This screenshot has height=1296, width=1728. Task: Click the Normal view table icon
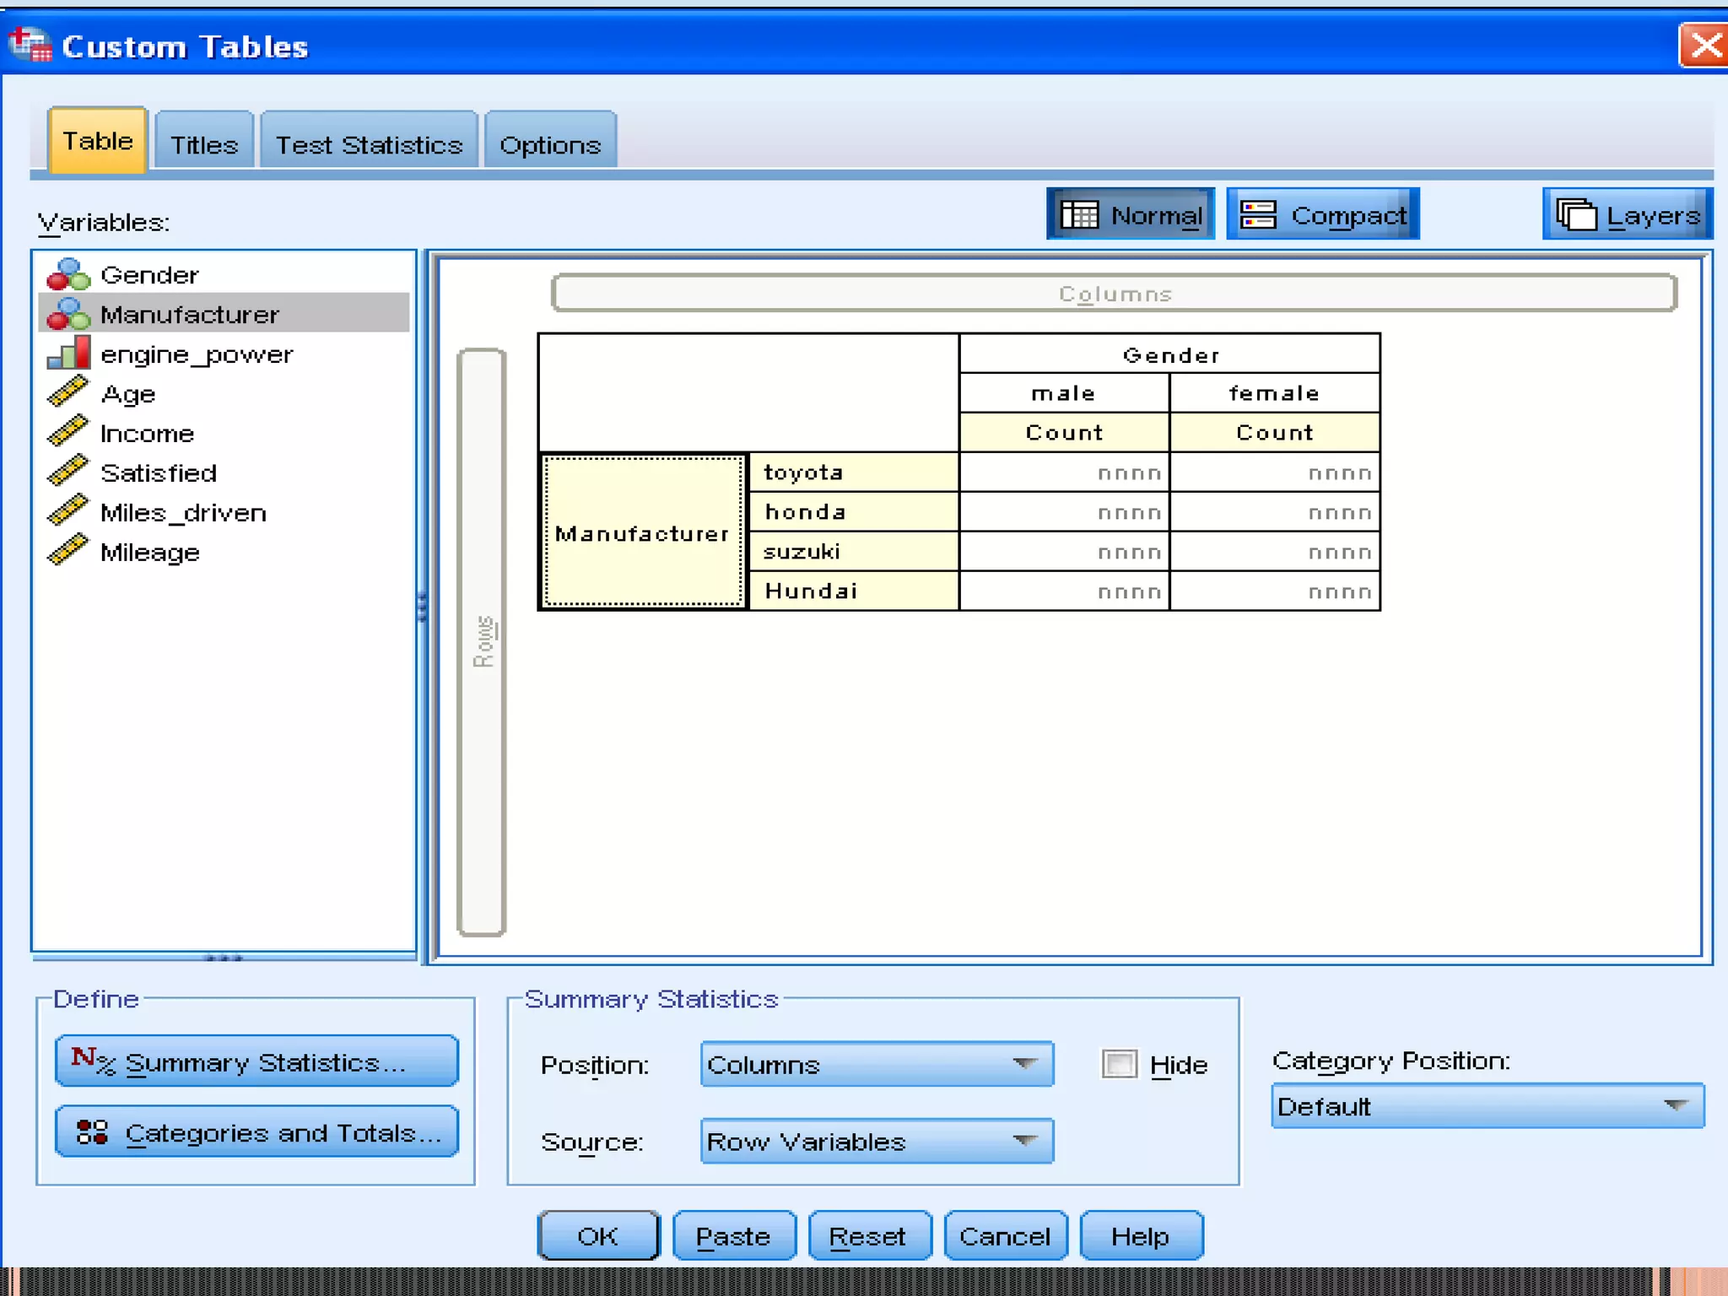click(x=1079, y=215)
